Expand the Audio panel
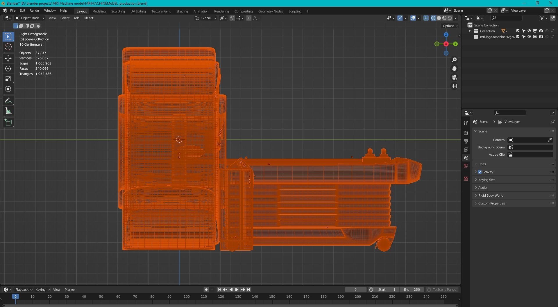 [x=514, y=188]
